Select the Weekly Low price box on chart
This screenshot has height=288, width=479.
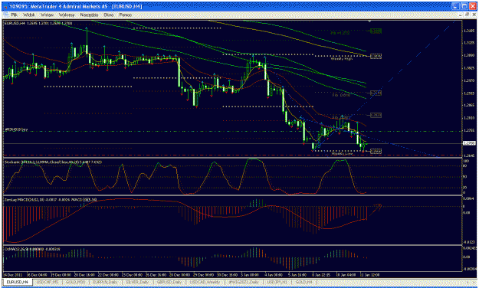tap(376, 151)
